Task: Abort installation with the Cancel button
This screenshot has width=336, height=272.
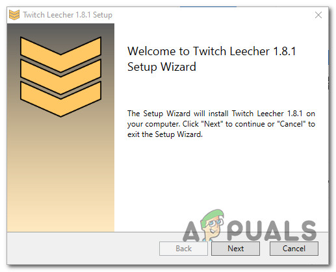Action: coord(294,249)
